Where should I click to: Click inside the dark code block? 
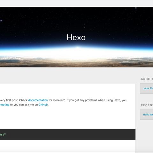68,135
